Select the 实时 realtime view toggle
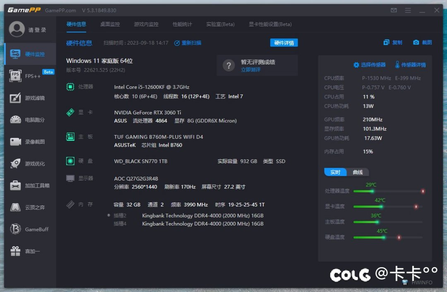The width and height of the screenshot is (447, 292). point(335,172)
